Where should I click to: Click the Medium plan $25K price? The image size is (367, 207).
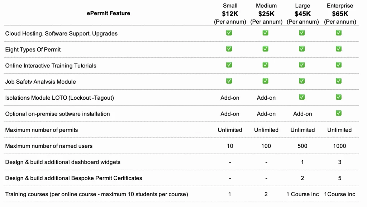pyautogui.click(x=266, y=14)
